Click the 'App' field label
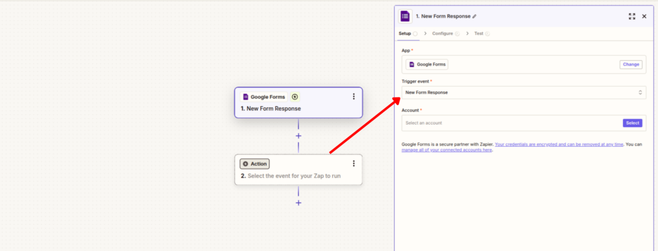 (407, 50)
